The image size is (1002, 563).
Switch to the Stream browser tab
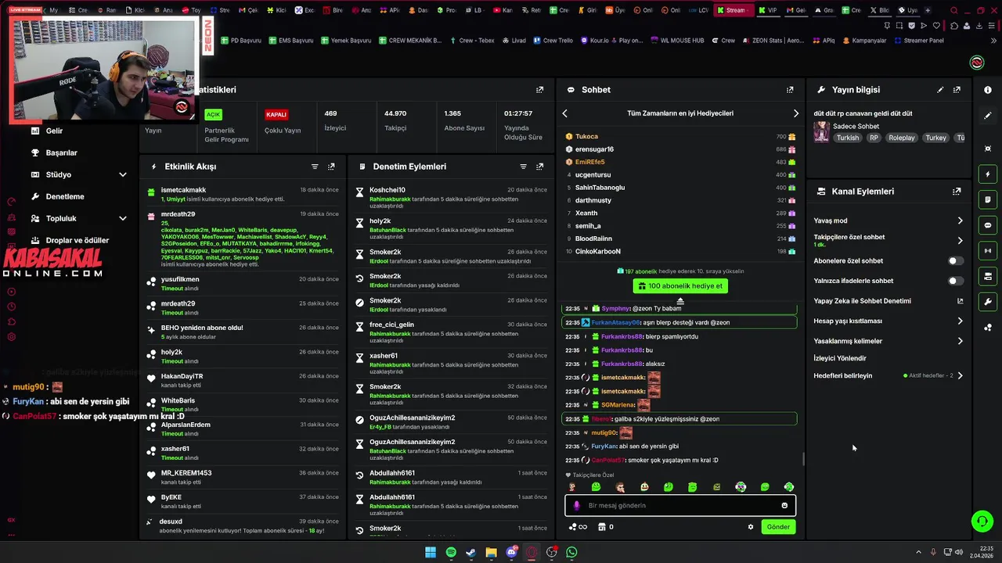tap(733, 10)
